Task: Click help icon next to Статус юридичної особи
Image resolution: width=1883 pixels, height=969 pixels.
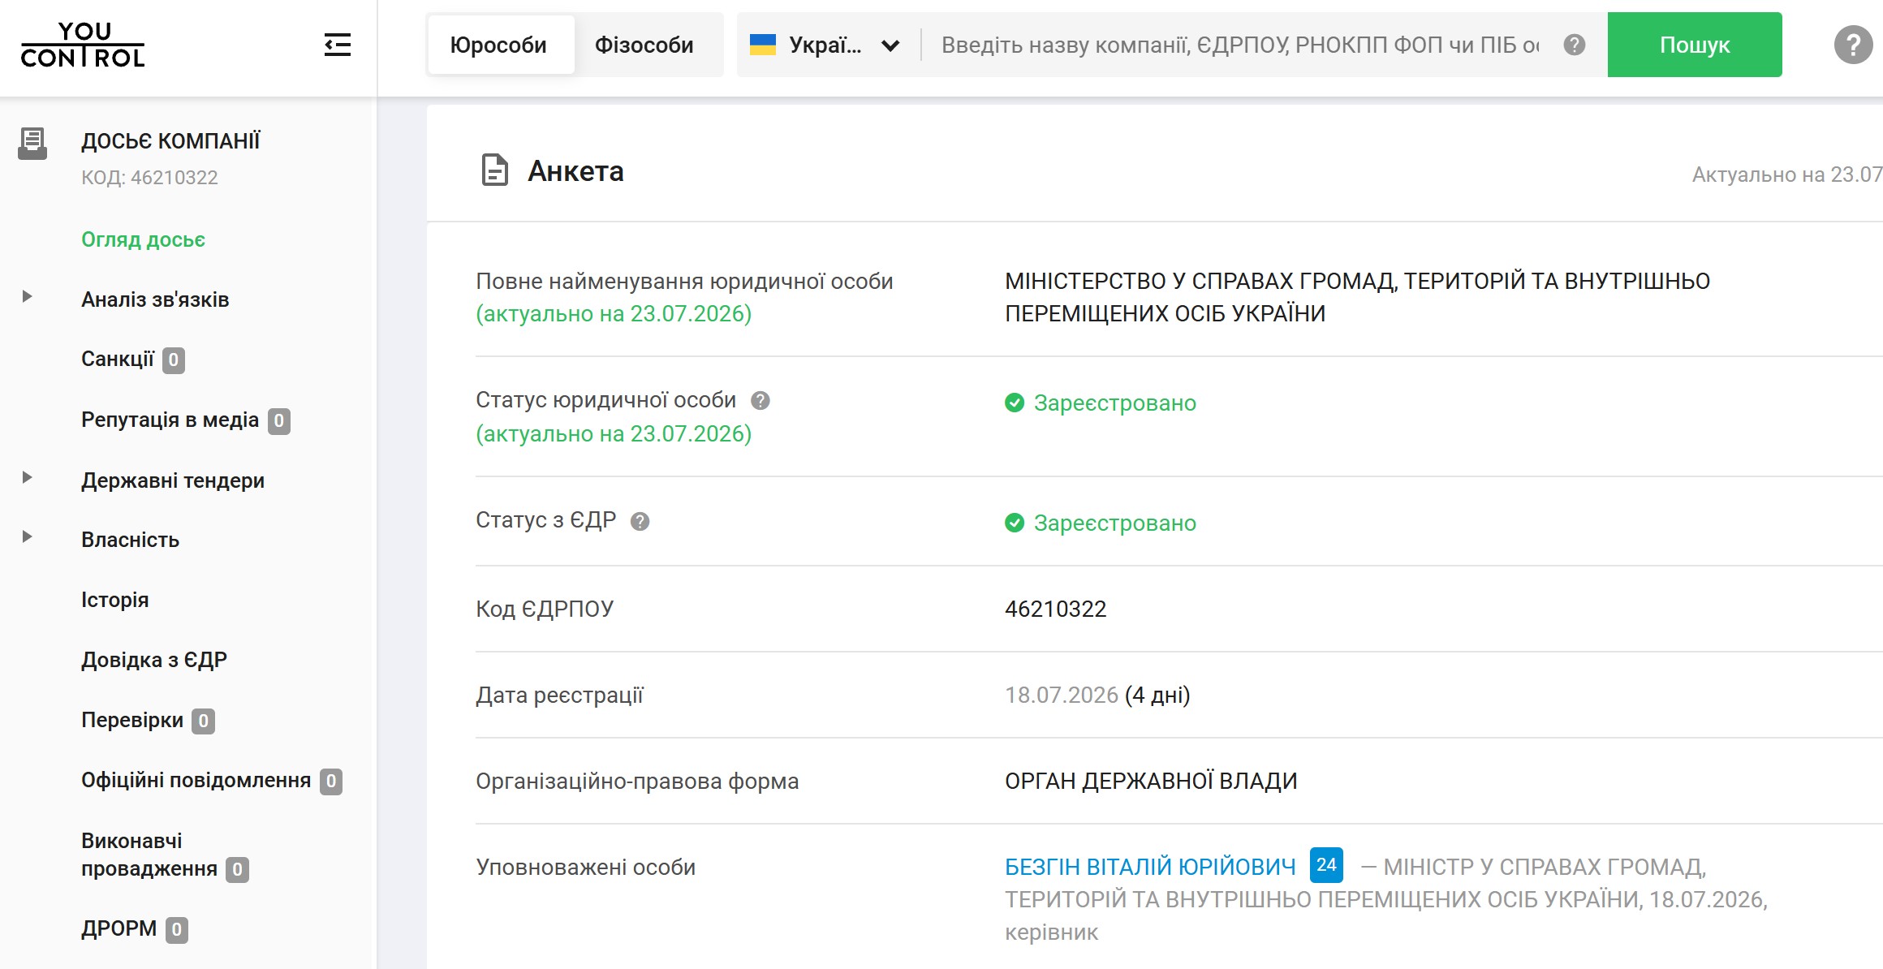Action: pyautogui.click(x=760, y=400)
